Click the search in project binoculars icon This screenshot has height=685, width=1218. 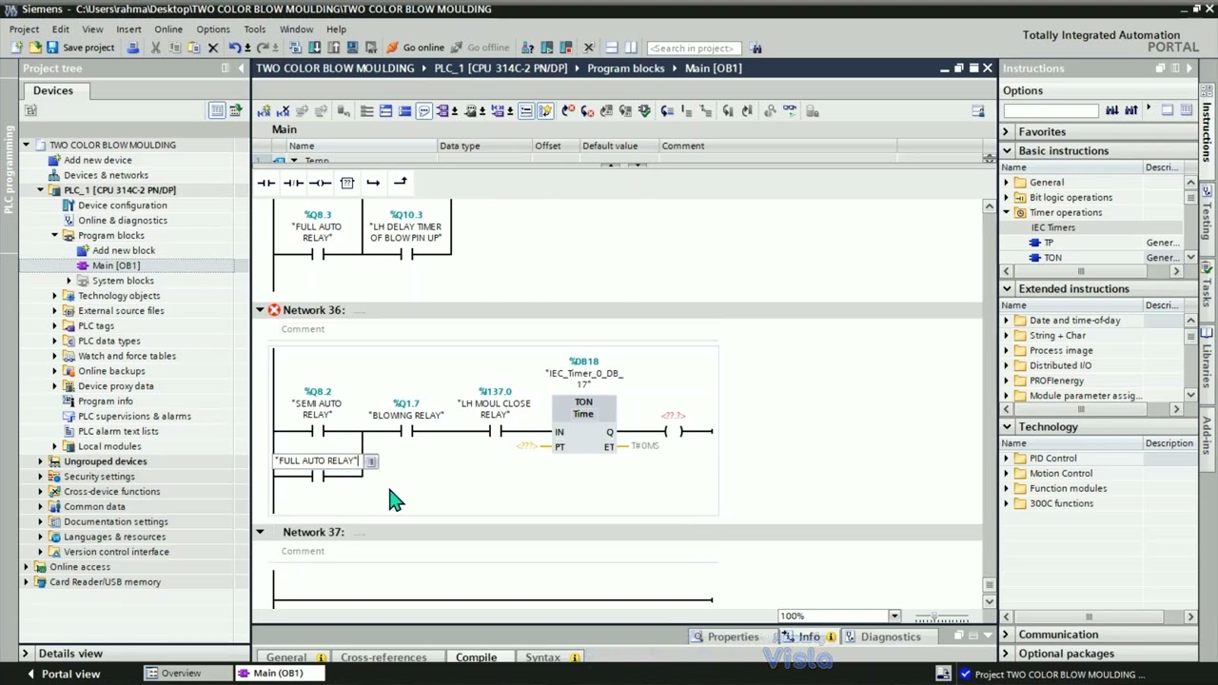click(x=756, y=48)
